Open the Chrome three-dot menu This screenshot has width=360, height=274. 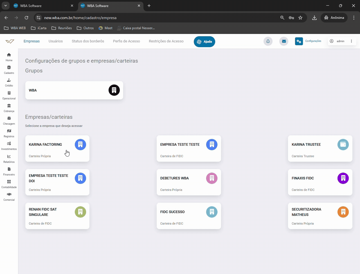[354, 18]
